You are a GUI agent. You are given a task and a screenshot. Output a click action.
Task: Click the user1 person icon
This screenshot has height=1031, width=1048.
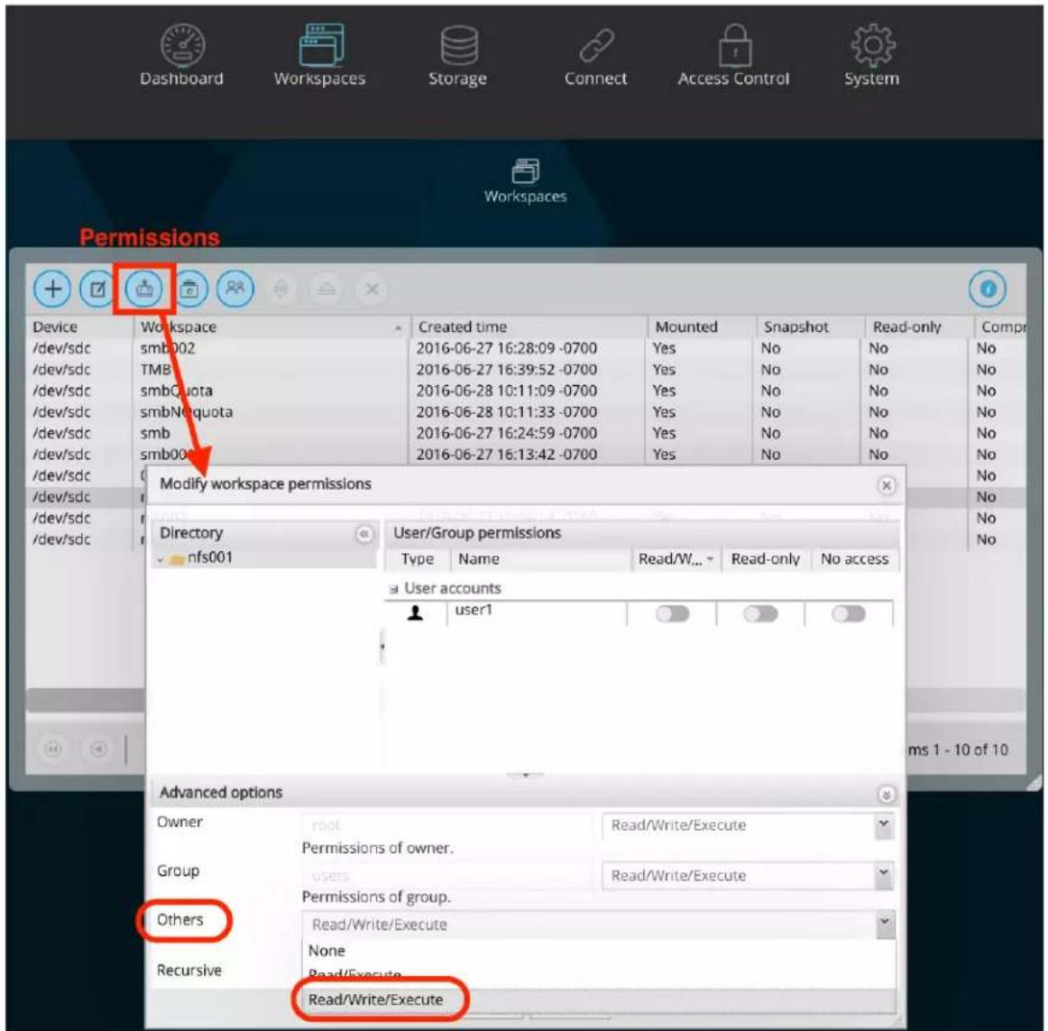click(x=415, y=613)
